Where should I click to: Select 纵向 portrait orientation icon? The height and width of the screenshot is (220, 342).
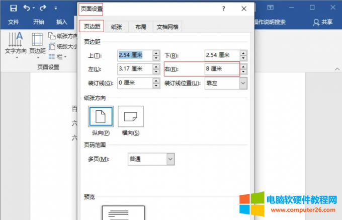tap(101, 116)
